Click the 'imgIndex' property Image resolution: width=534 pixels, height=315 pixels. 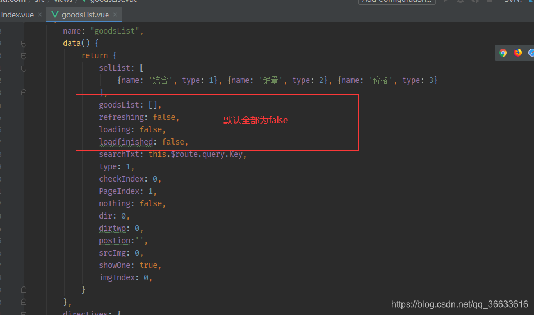[x=117, y=277]
